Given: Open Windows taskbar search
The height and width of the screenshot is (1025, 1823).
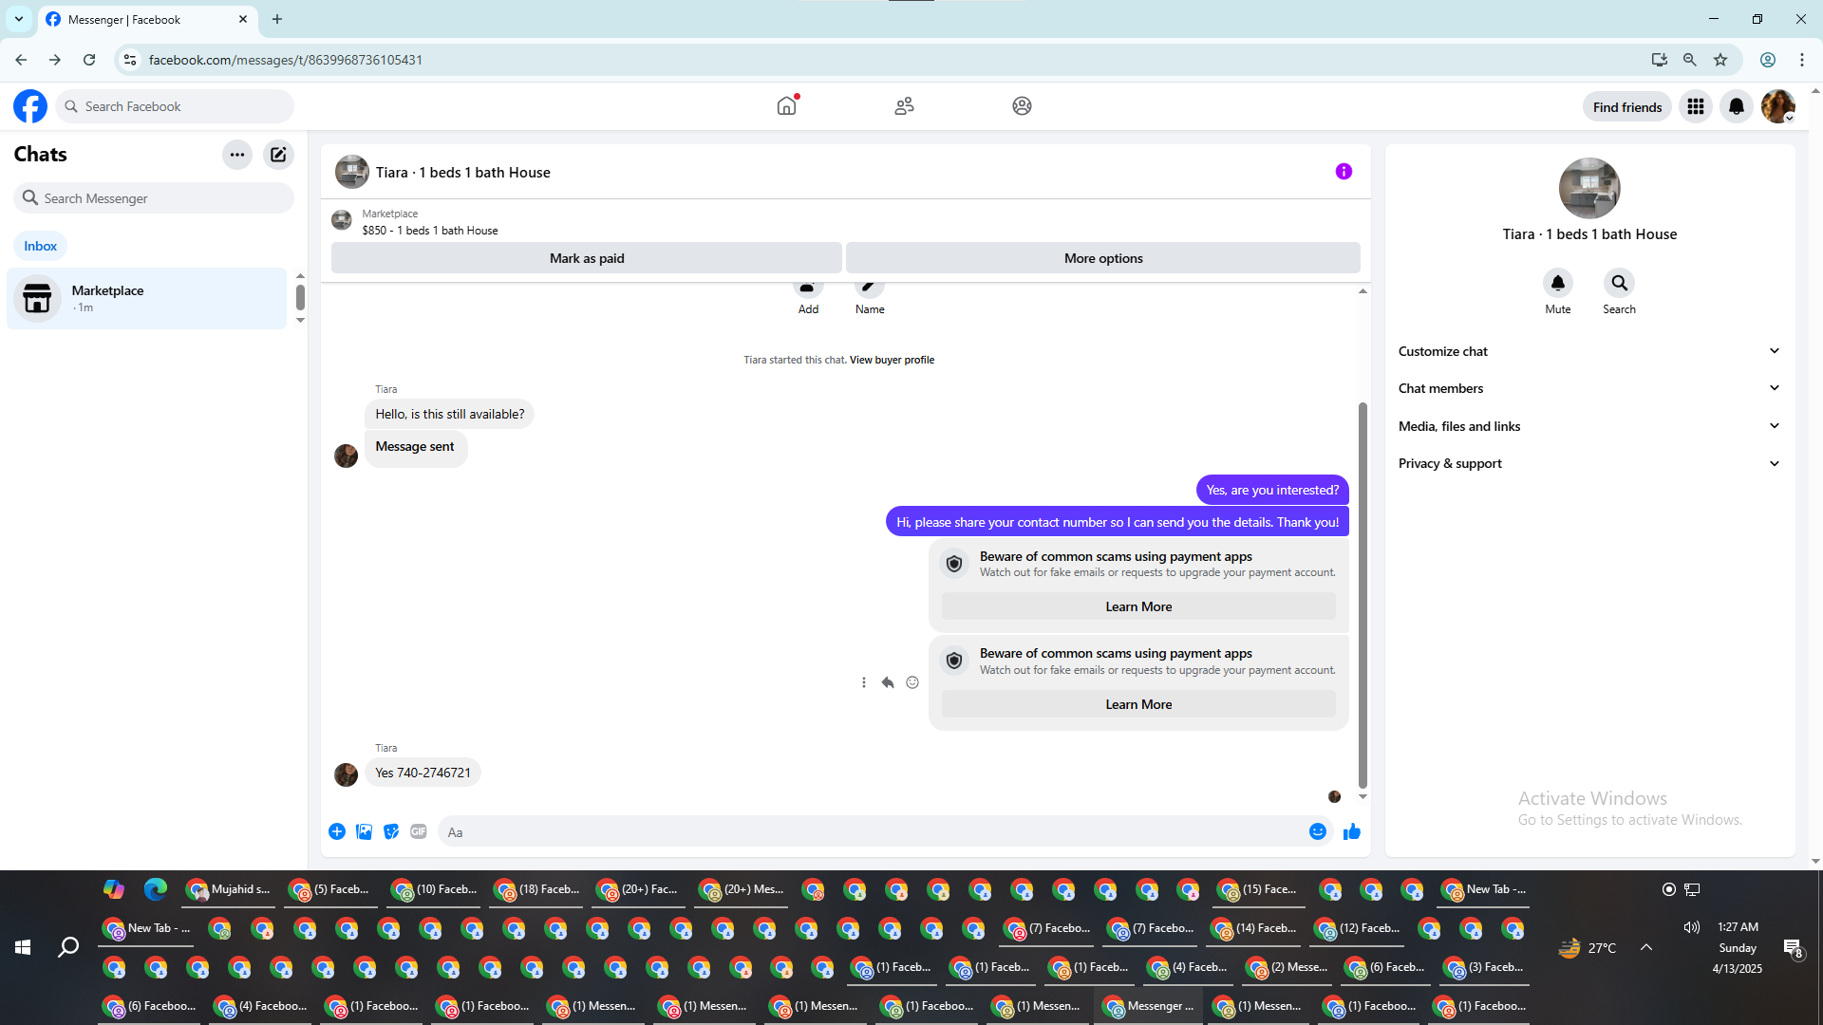Looking at the screenshot, I should (68, 947).
